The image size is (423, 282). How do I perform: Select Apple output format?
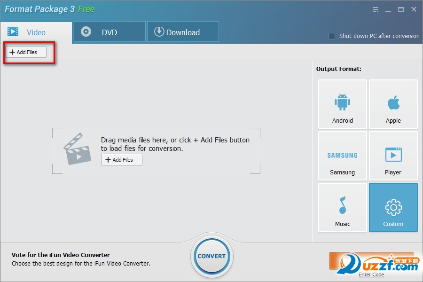click(393, 104)
